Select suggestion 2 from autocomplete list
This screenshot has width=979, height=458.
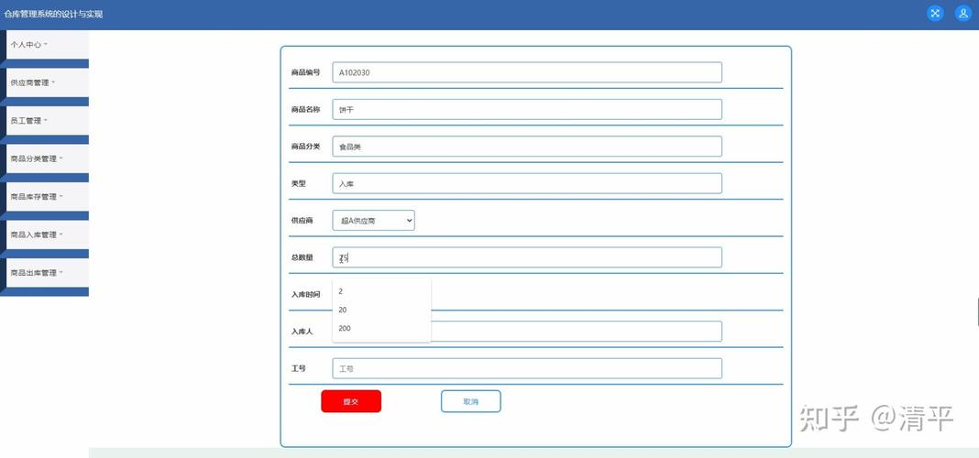pyautogui.click(x=381, y=291)
